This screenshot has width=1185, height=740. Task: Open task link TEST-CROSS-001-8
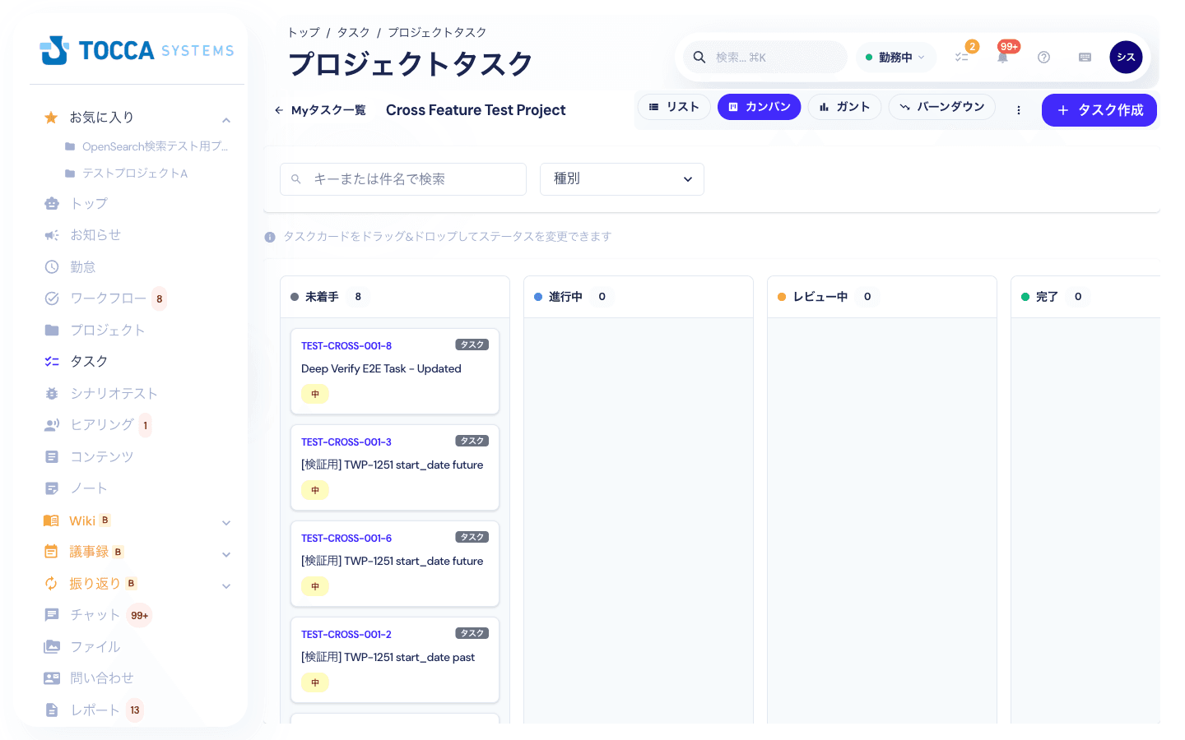pyautogui.click(x=346, y=346)
